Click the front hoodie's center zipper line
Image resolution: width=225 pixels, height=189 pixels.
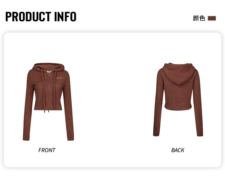pos(49,92)
